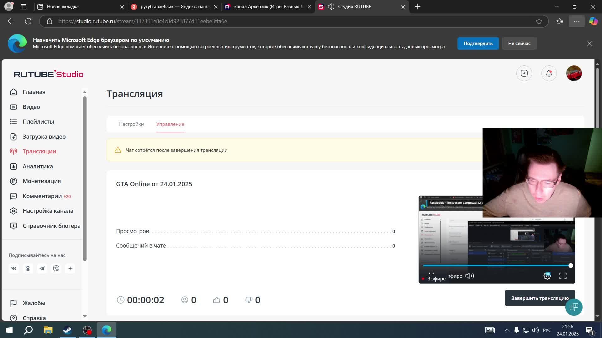This screenshot has width=602, height=338.
Task: Mute the stream preview player
Action: coord(469,276)
